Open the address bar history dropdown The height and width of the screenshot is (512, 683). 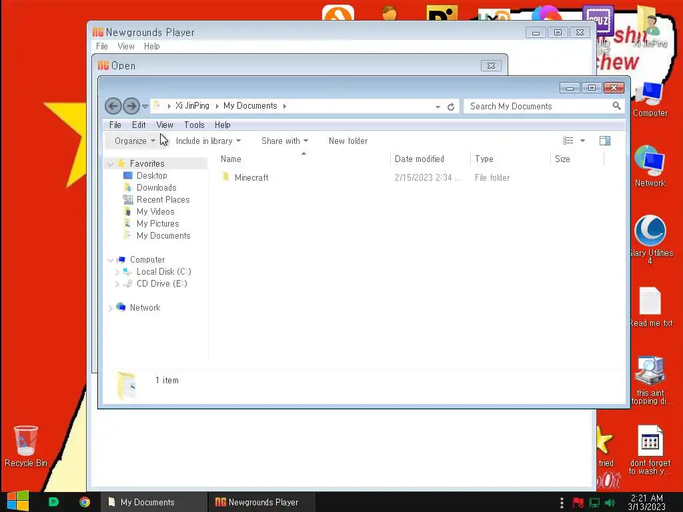[438, 107]
